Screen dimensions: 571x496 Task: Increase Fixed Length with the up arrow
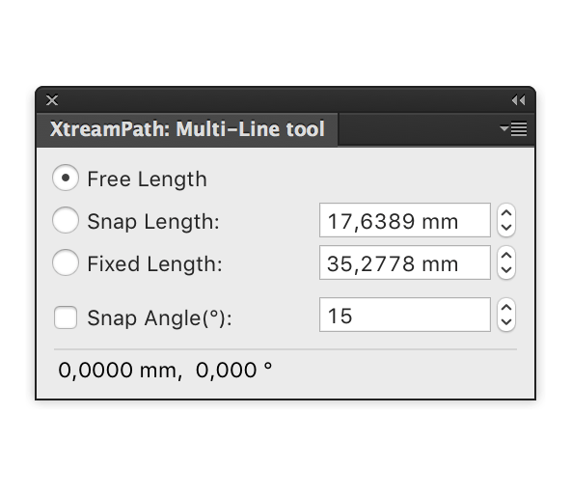(506, 256)
